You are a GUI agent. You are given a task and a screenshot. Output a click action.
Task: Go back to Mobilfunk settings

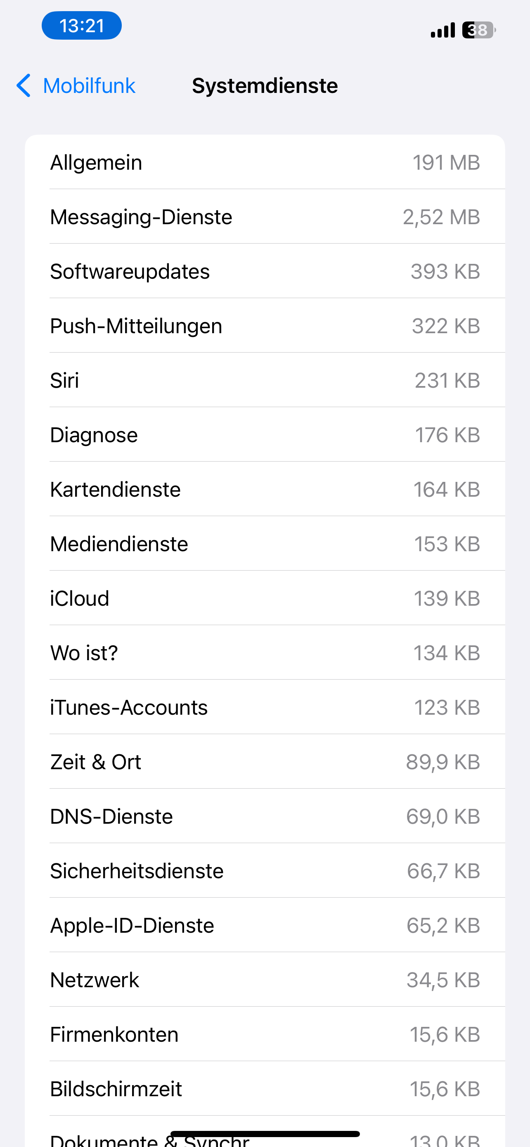pyautogui.click(x=89, y=85)
